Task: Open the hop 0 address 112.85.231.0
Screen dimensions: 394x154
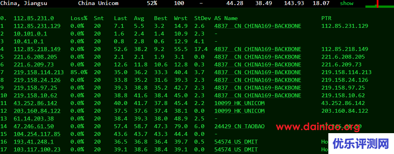Action: (34, 19)
